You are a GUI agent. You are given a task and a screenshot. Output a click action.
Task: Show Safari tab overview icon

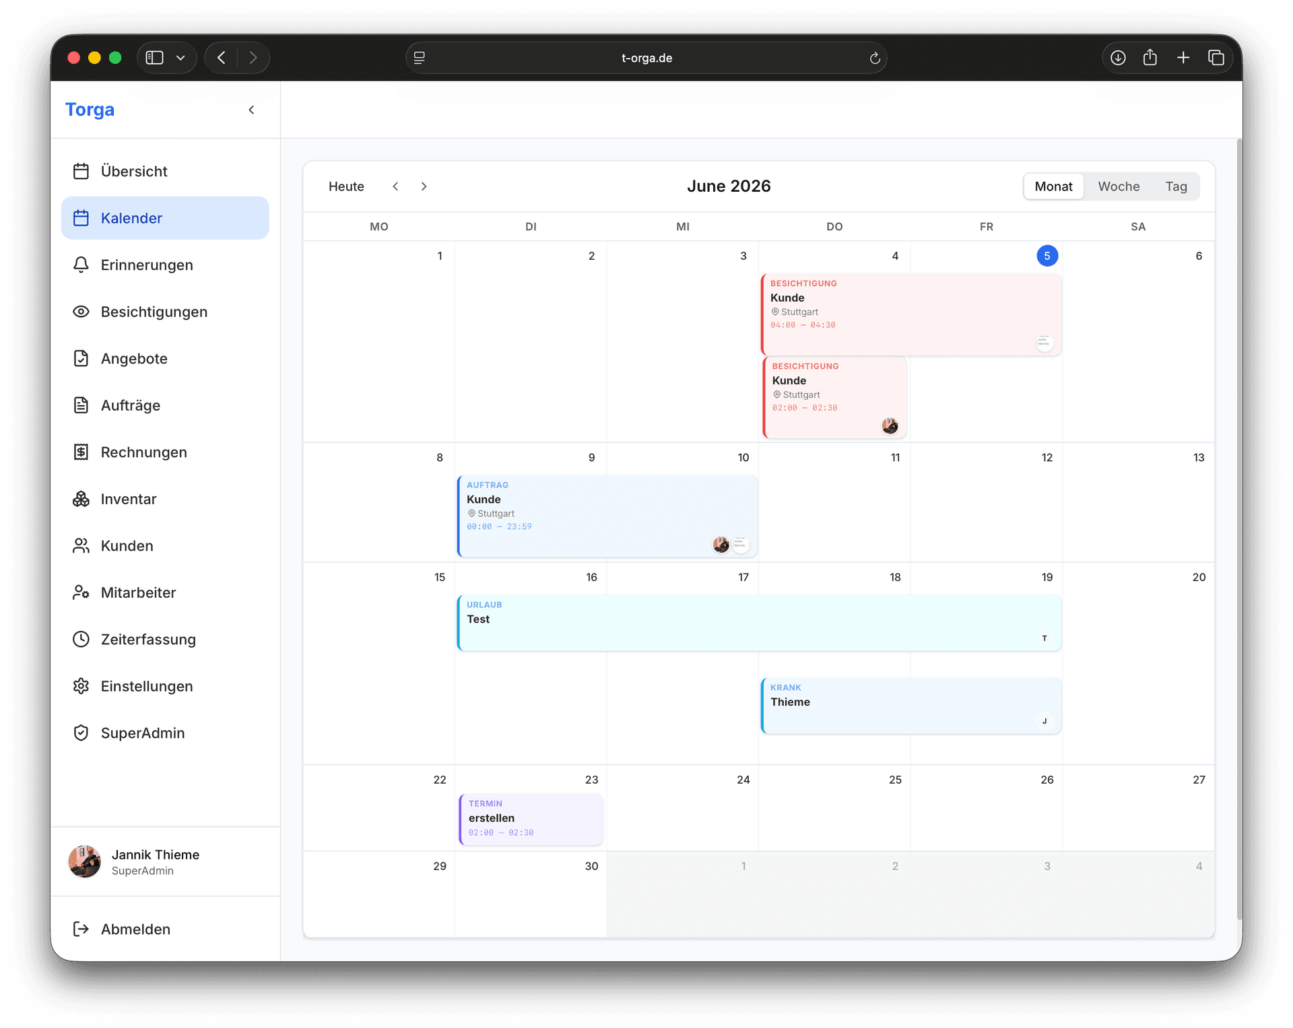[1216, 58]
